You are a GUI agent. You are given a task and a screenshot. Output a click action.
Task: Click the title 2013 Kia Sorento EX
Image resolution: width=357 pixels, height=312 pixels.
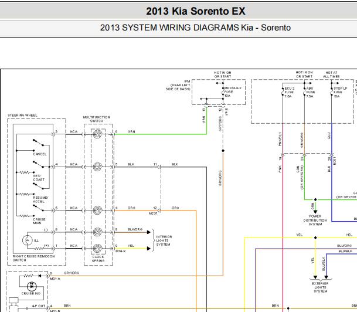(196, 11)
